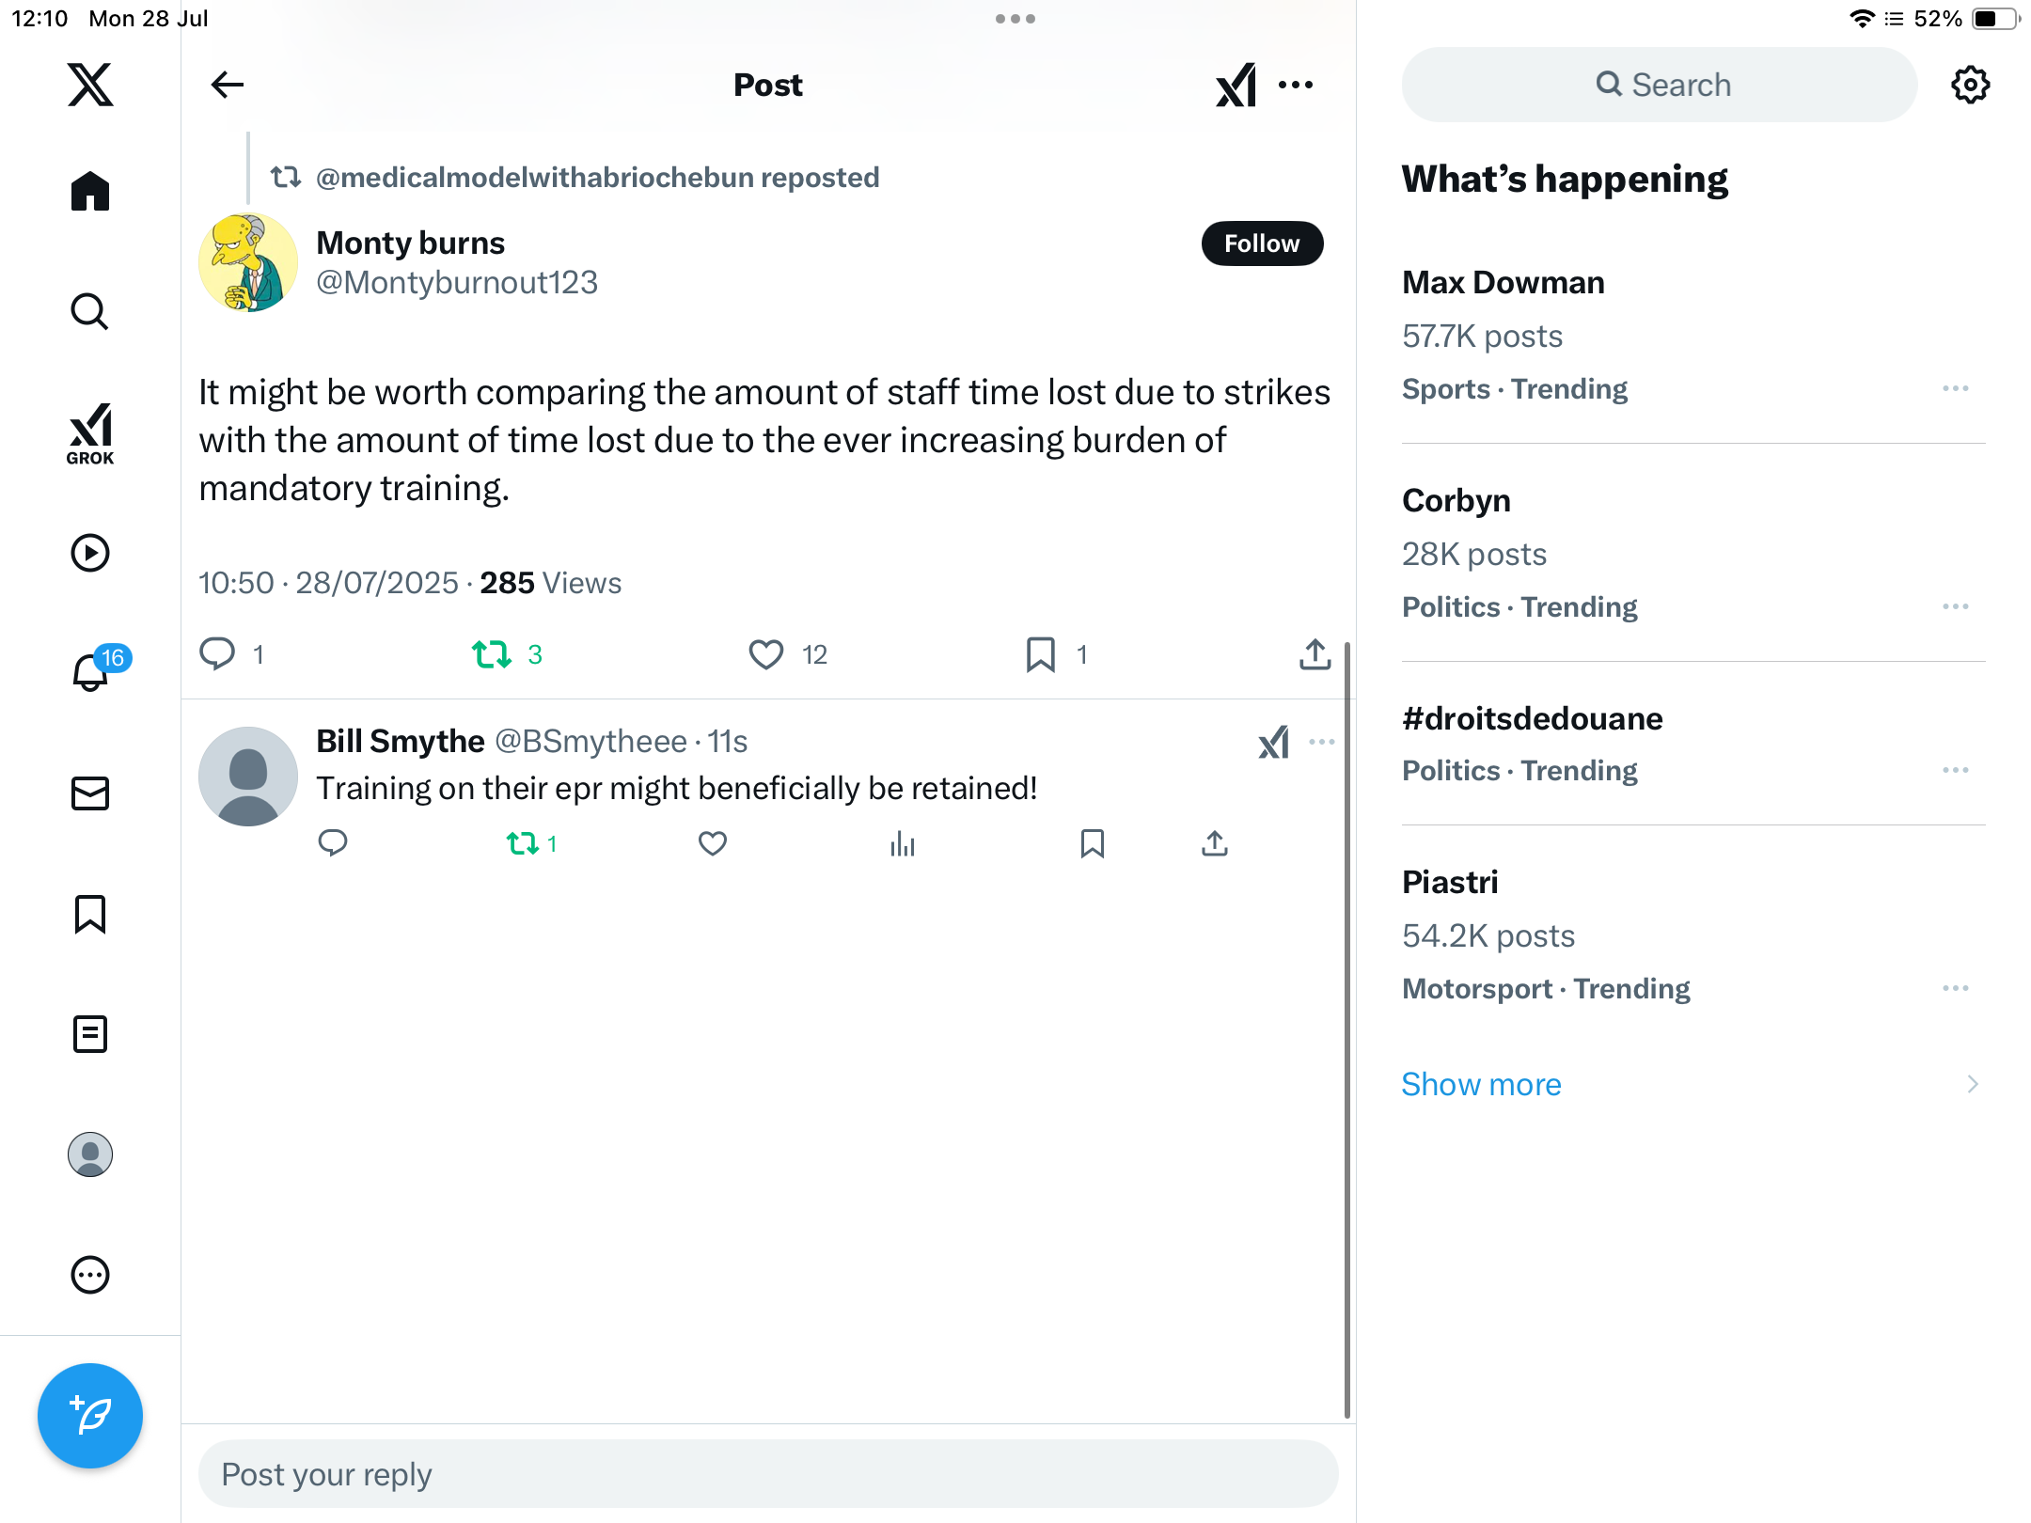Click the replies scrollbar on the post pane
The image size is (2031, 1523).
click(x=1346, y=1029)
